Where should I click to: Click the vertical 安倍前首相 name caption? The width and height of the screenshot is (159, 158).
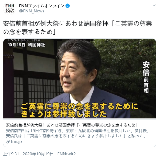click(x=146, y=77)
